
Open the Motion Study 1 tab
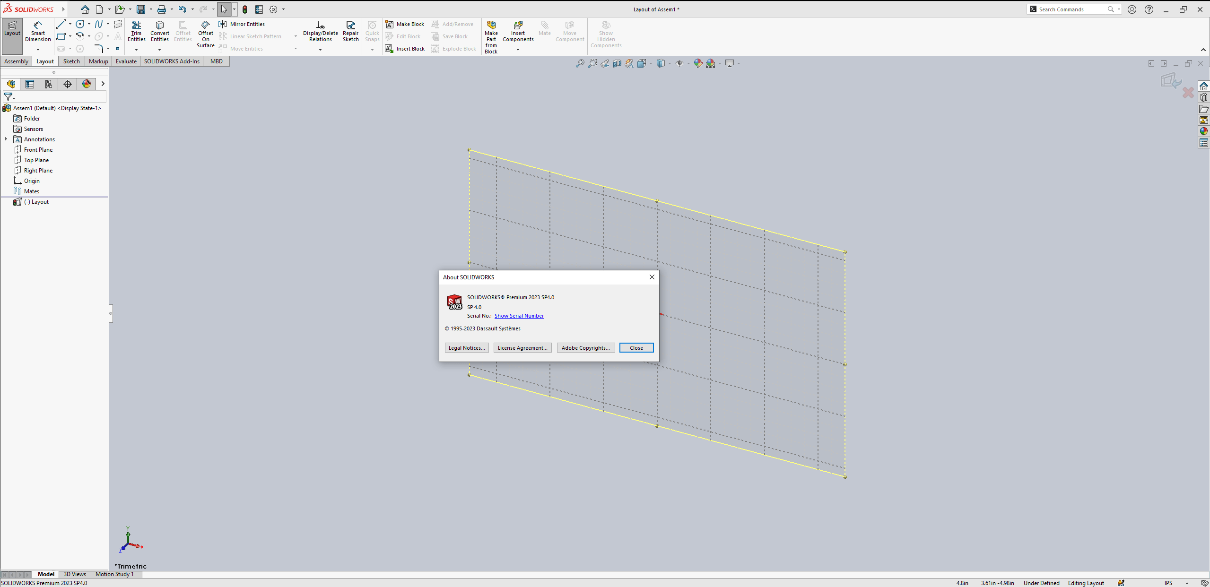(x=114, y=574)
